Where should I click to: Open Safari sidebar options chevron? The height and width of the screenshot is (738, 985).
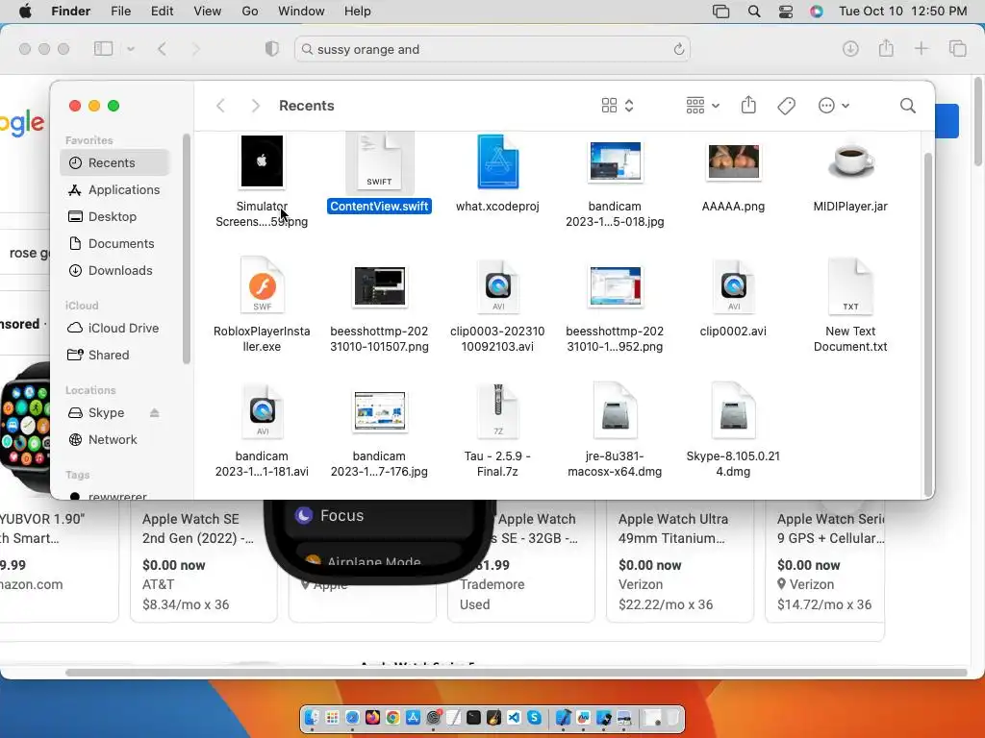pos(131,49)
